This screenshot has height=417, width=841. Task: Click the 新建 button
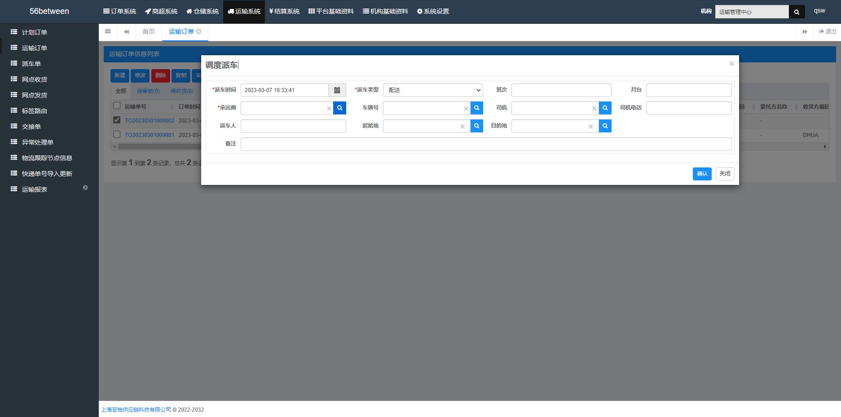120,75
